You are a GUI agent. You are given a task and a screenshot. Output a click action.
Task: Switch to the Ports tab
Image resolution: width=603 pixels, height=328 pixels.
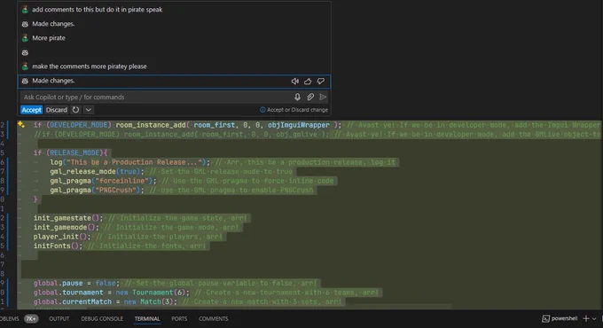(x=179, y=319)
